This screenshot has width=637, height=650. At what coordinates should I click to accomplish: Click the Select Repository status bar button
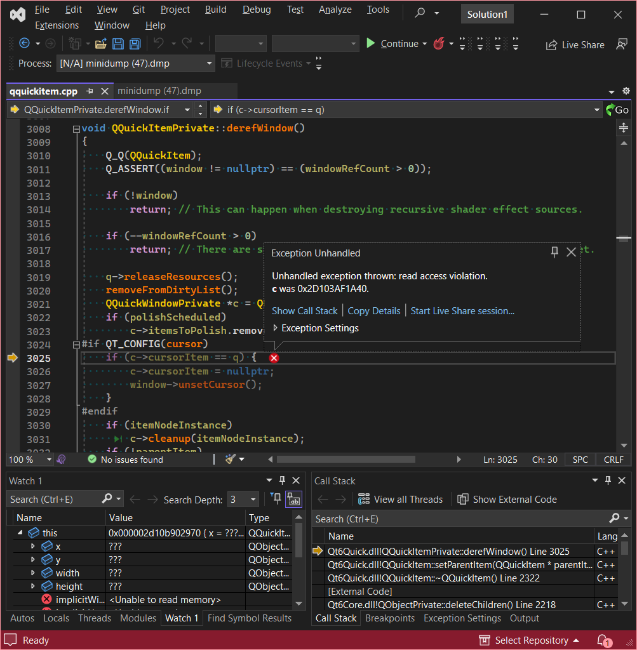528,640
